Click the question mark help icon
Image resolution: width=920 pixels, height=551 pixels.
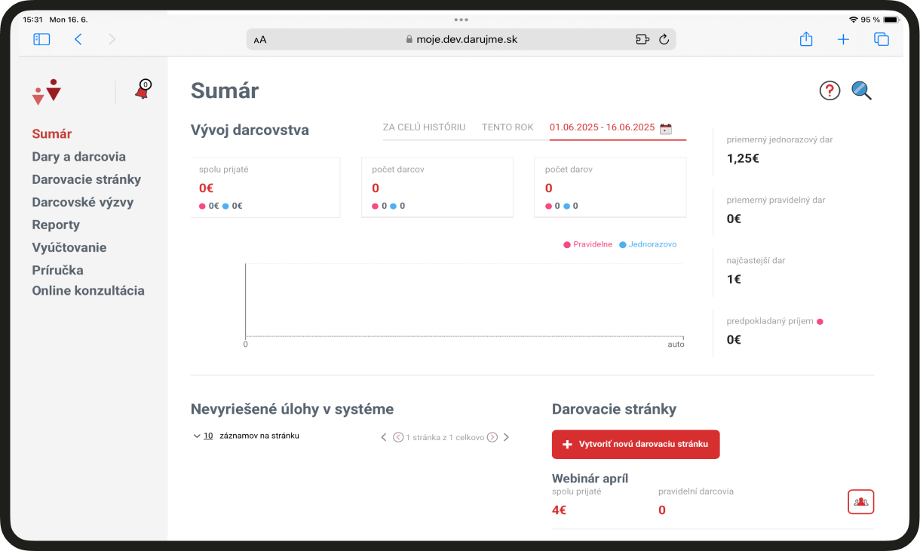[830, 90]
